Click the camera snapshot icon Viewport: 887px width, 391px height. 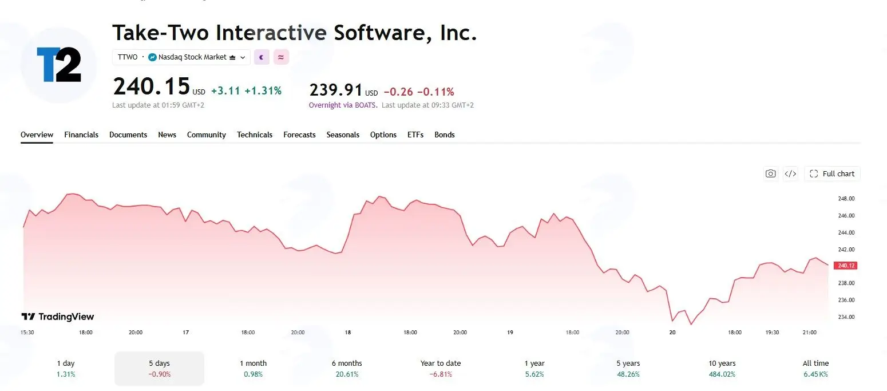click(771, 174)
